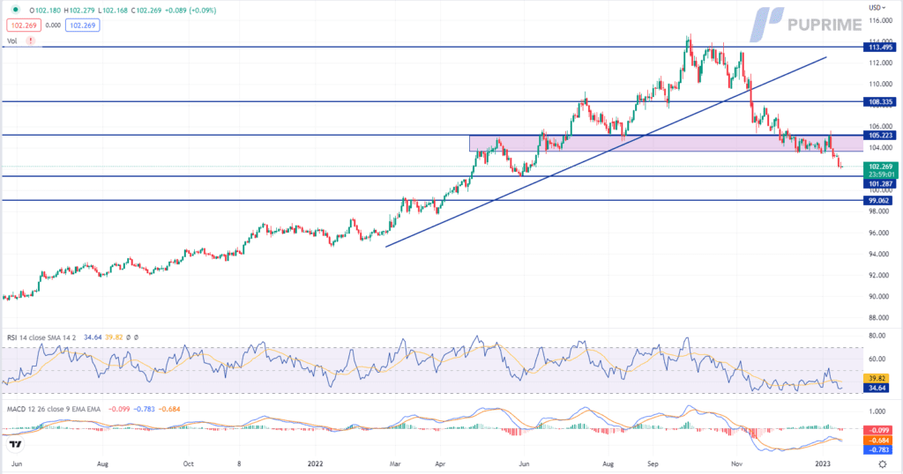Click the Vol red warning exclamation icon

[31, 41]
